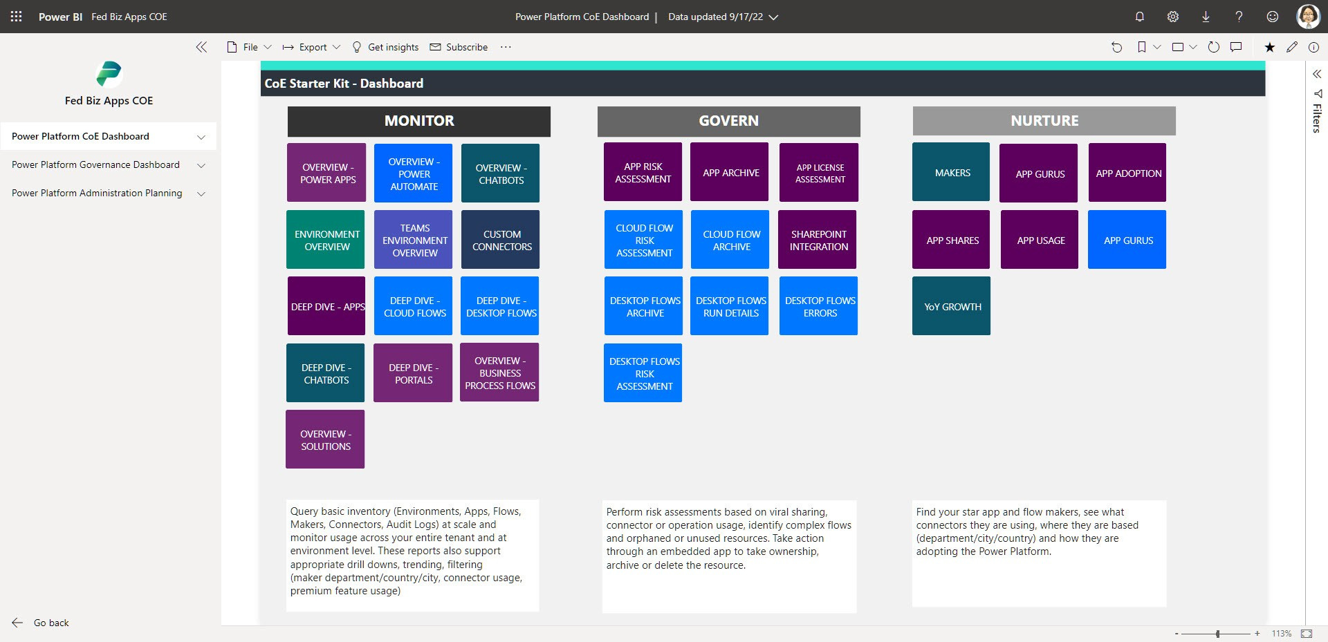Open the Desktop Flows Errors tile
1328x642 pixels.
coord(819,306)
